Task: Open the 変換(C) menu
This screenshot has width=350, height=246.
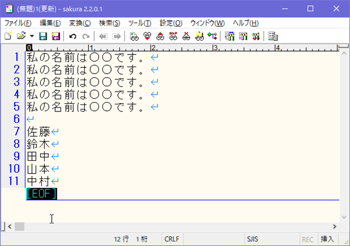Action: tap(80, 23)
